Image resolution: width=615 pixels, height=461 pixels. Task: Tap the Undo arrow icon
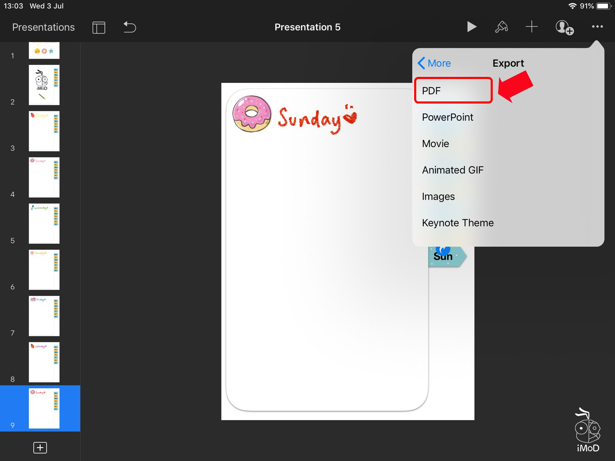pyautogui.click(x=130, y=27)
